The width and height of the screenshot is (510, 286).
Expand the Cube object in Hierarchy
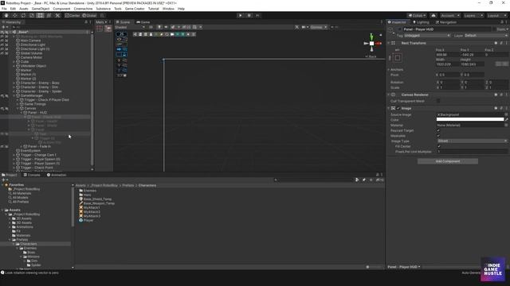point(14,62)
